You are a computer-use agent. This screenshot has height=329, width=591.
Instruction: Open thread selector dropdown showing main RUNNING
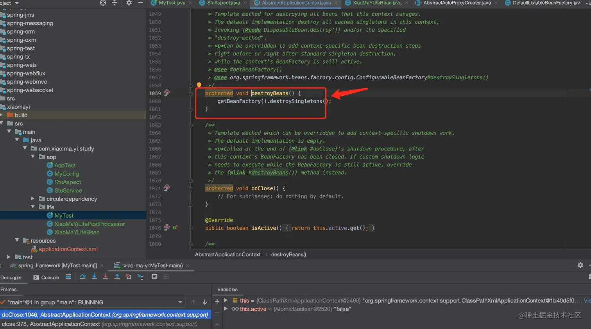(x=180, y=302)
